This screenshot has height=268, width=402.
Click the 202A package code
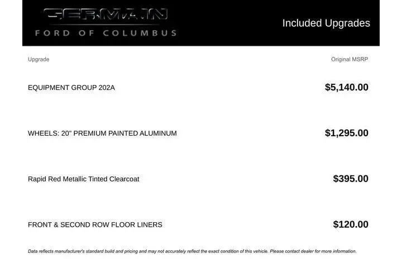(106, 88)
